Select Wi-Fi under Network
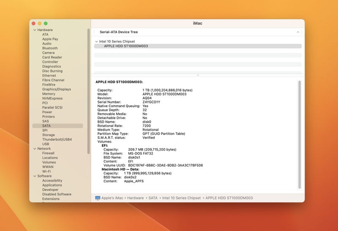338x231 pixels. pos(46,171)
